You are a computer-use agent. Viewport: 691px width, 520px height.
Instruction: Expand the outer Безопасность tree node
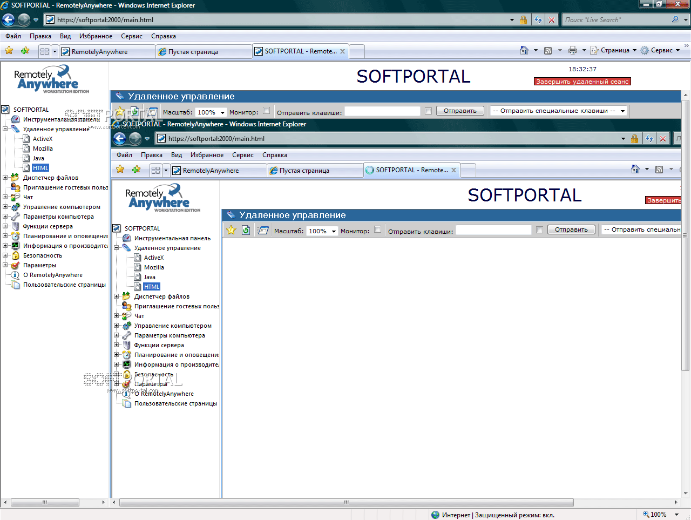(x=5, y=255)
